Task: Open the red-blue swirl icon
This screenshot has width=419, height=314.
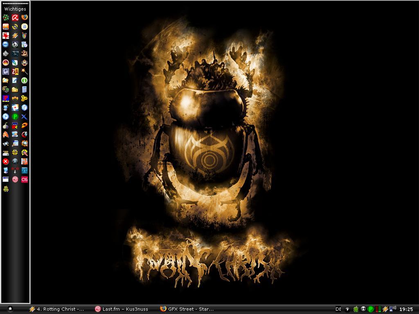Action: 15,108
